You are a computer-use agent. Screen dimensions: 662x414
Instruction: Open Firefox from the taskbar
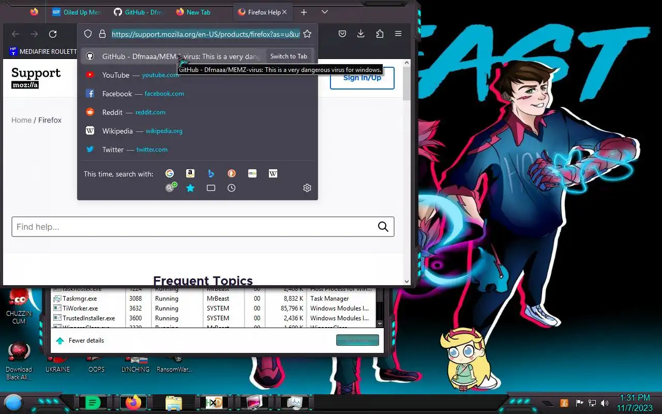point(133,403)
